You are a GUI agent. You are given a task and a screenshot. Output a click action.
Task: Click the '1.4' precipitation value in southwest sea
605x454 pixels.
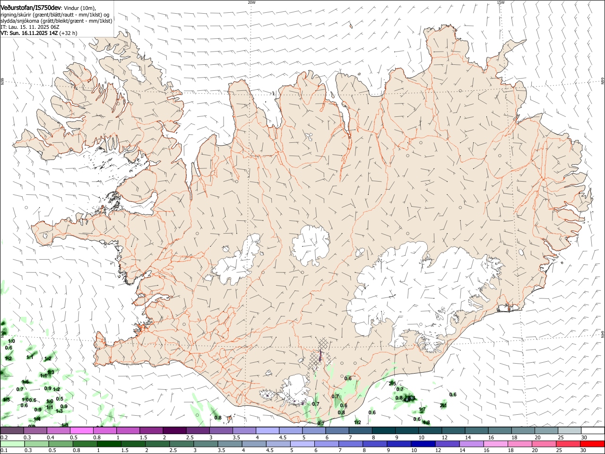click(37, 419)
